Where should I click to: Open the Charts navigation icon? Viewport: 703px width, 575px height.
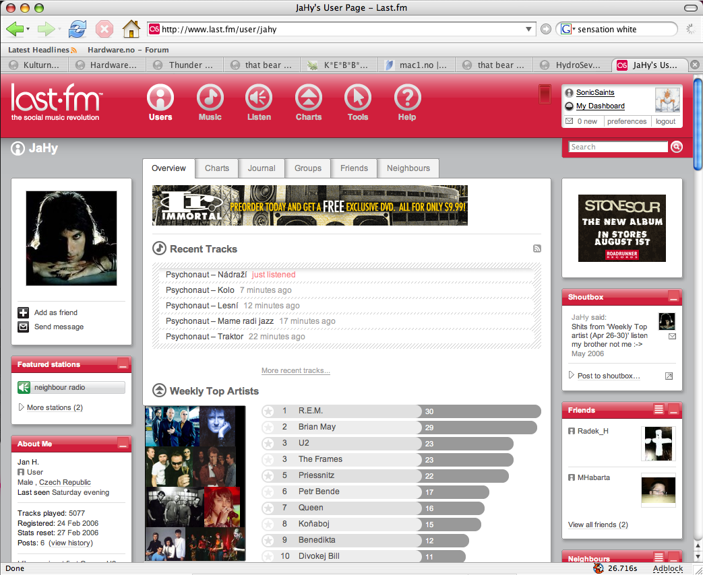(309, 97)
